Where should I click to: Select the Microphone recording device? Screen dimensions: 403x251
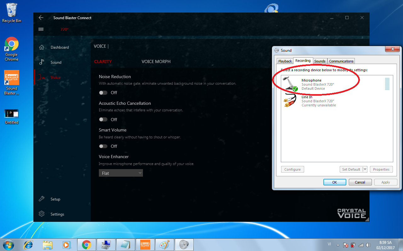(337, 84)
